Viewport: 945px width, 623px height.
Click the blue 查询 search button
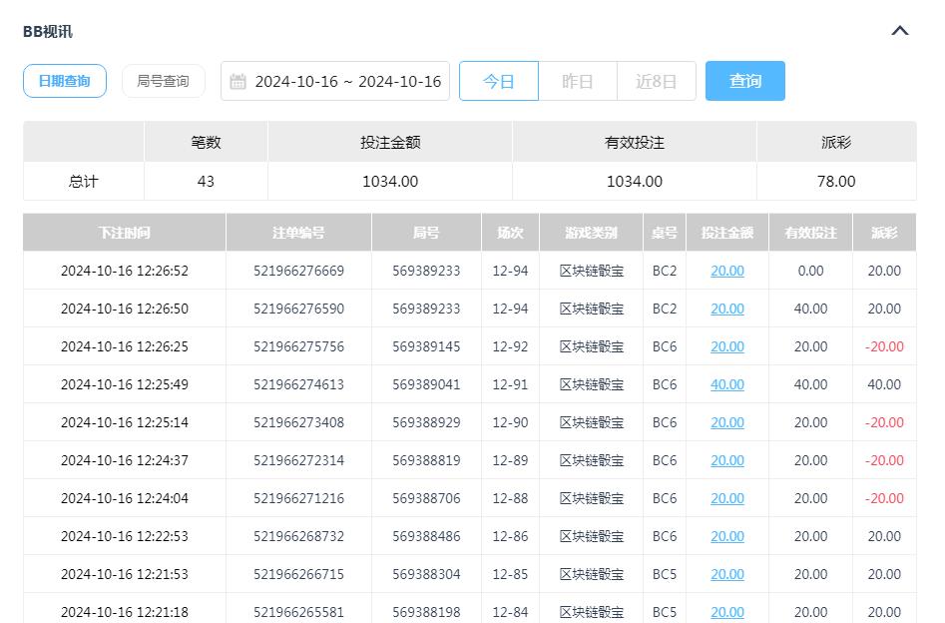744,81
